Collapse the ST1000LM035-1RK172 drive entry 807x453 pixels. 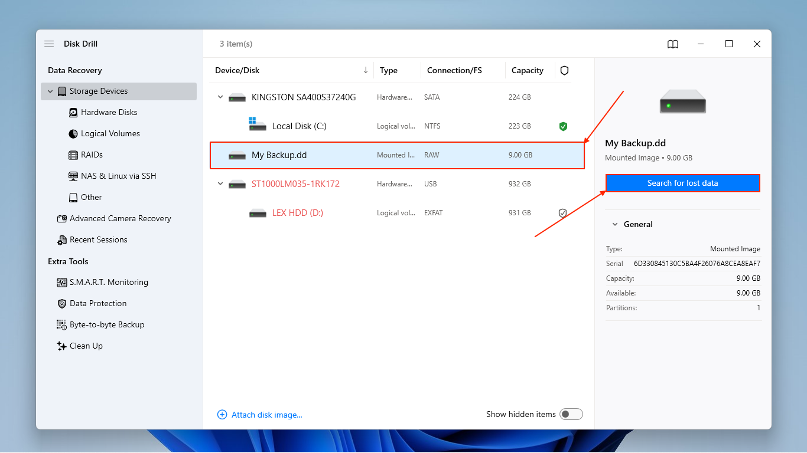pos(220,183)
